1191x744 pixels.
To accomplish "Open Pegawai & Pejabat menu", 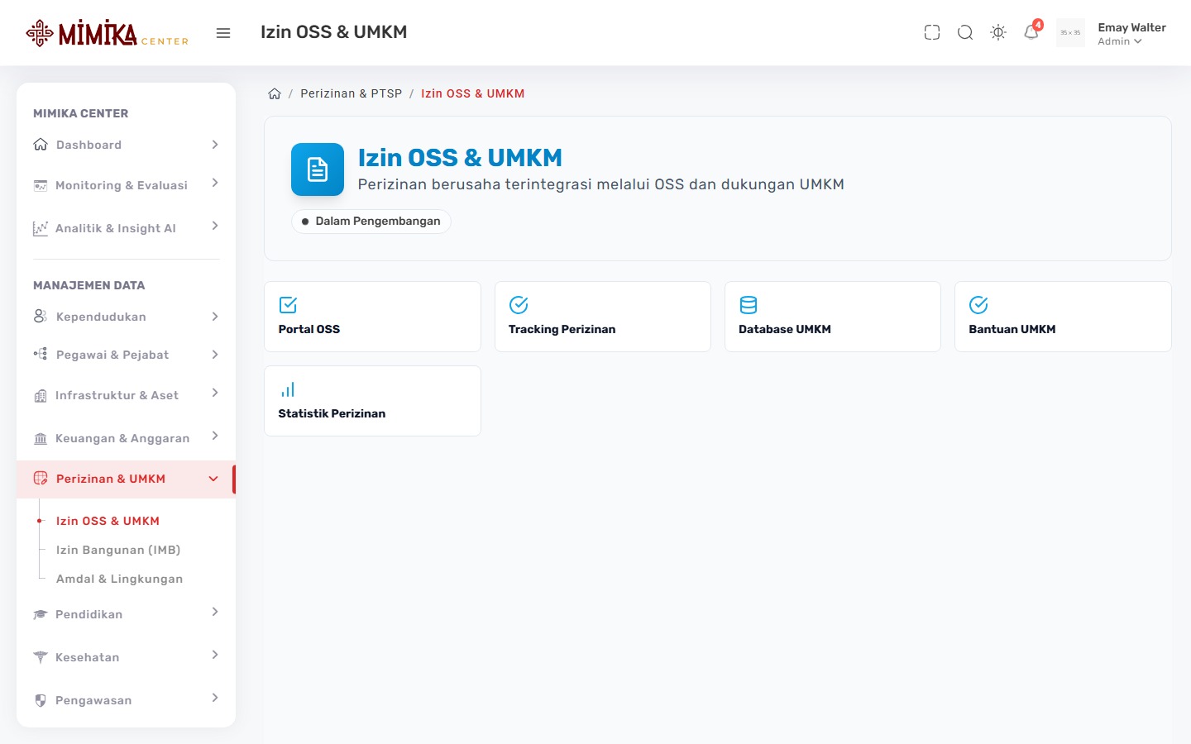I will pyautogui.click(x=126, y=355).
